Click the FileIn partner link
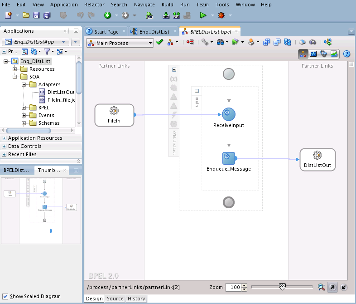This screenshot has width=356, height=304. pos(114,115)
